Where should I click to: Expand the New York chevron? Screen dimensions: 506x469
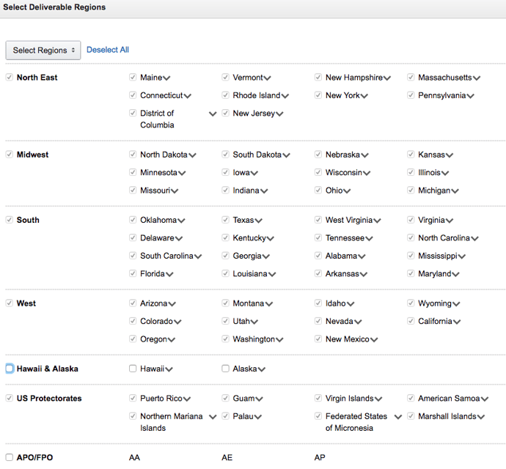(x=364, y=96)
